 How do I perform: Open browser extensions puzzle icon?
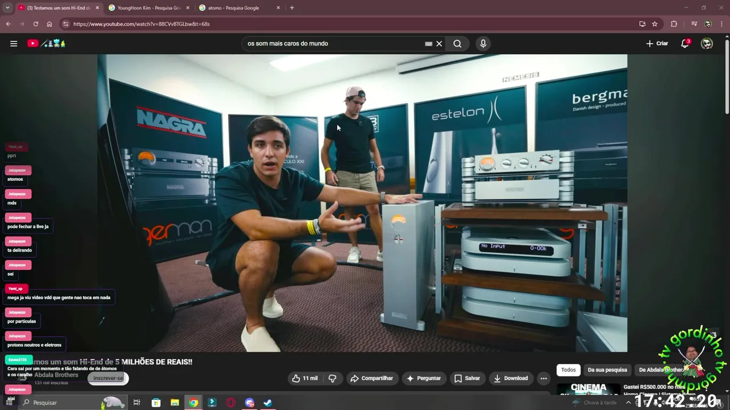[x=674, y=24]
